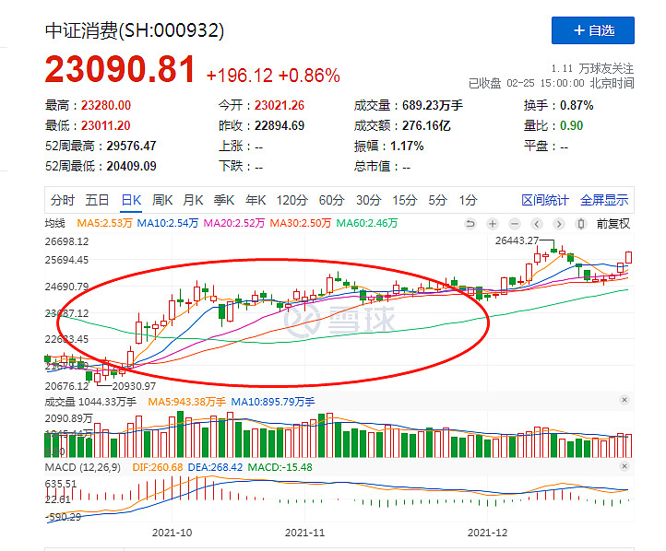Click the candlestick style toggle icon
This screenshot has height=551, width=666.
pyautogui.click(x=580, y=224)
